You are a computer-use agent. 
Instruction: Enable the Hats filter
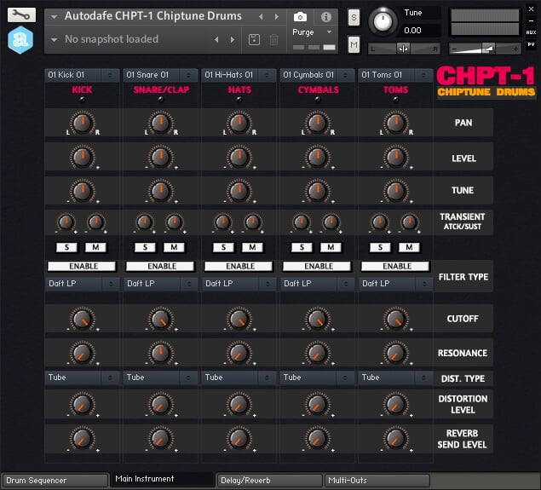pyautogui.click(x=239, y=266)
